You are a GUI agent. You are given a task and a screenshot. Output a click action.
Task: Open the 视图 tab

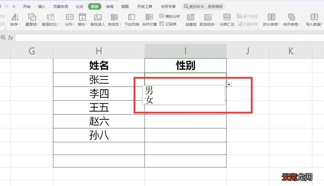[x=125, y=7]
